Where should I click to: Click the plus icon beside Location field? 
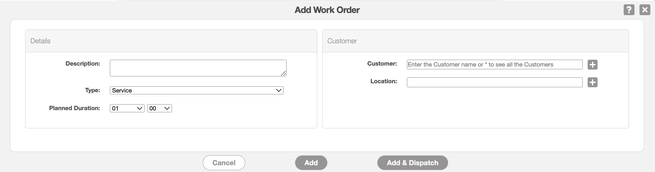point(592,82)
